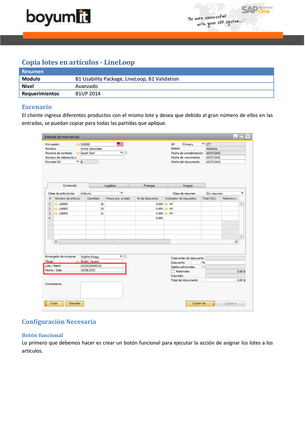Click the Nombre field showing Acme Associates
Image resolution: width=305 pixels, height=431 pixels.
pyautogui.click(x=101, y=149)
